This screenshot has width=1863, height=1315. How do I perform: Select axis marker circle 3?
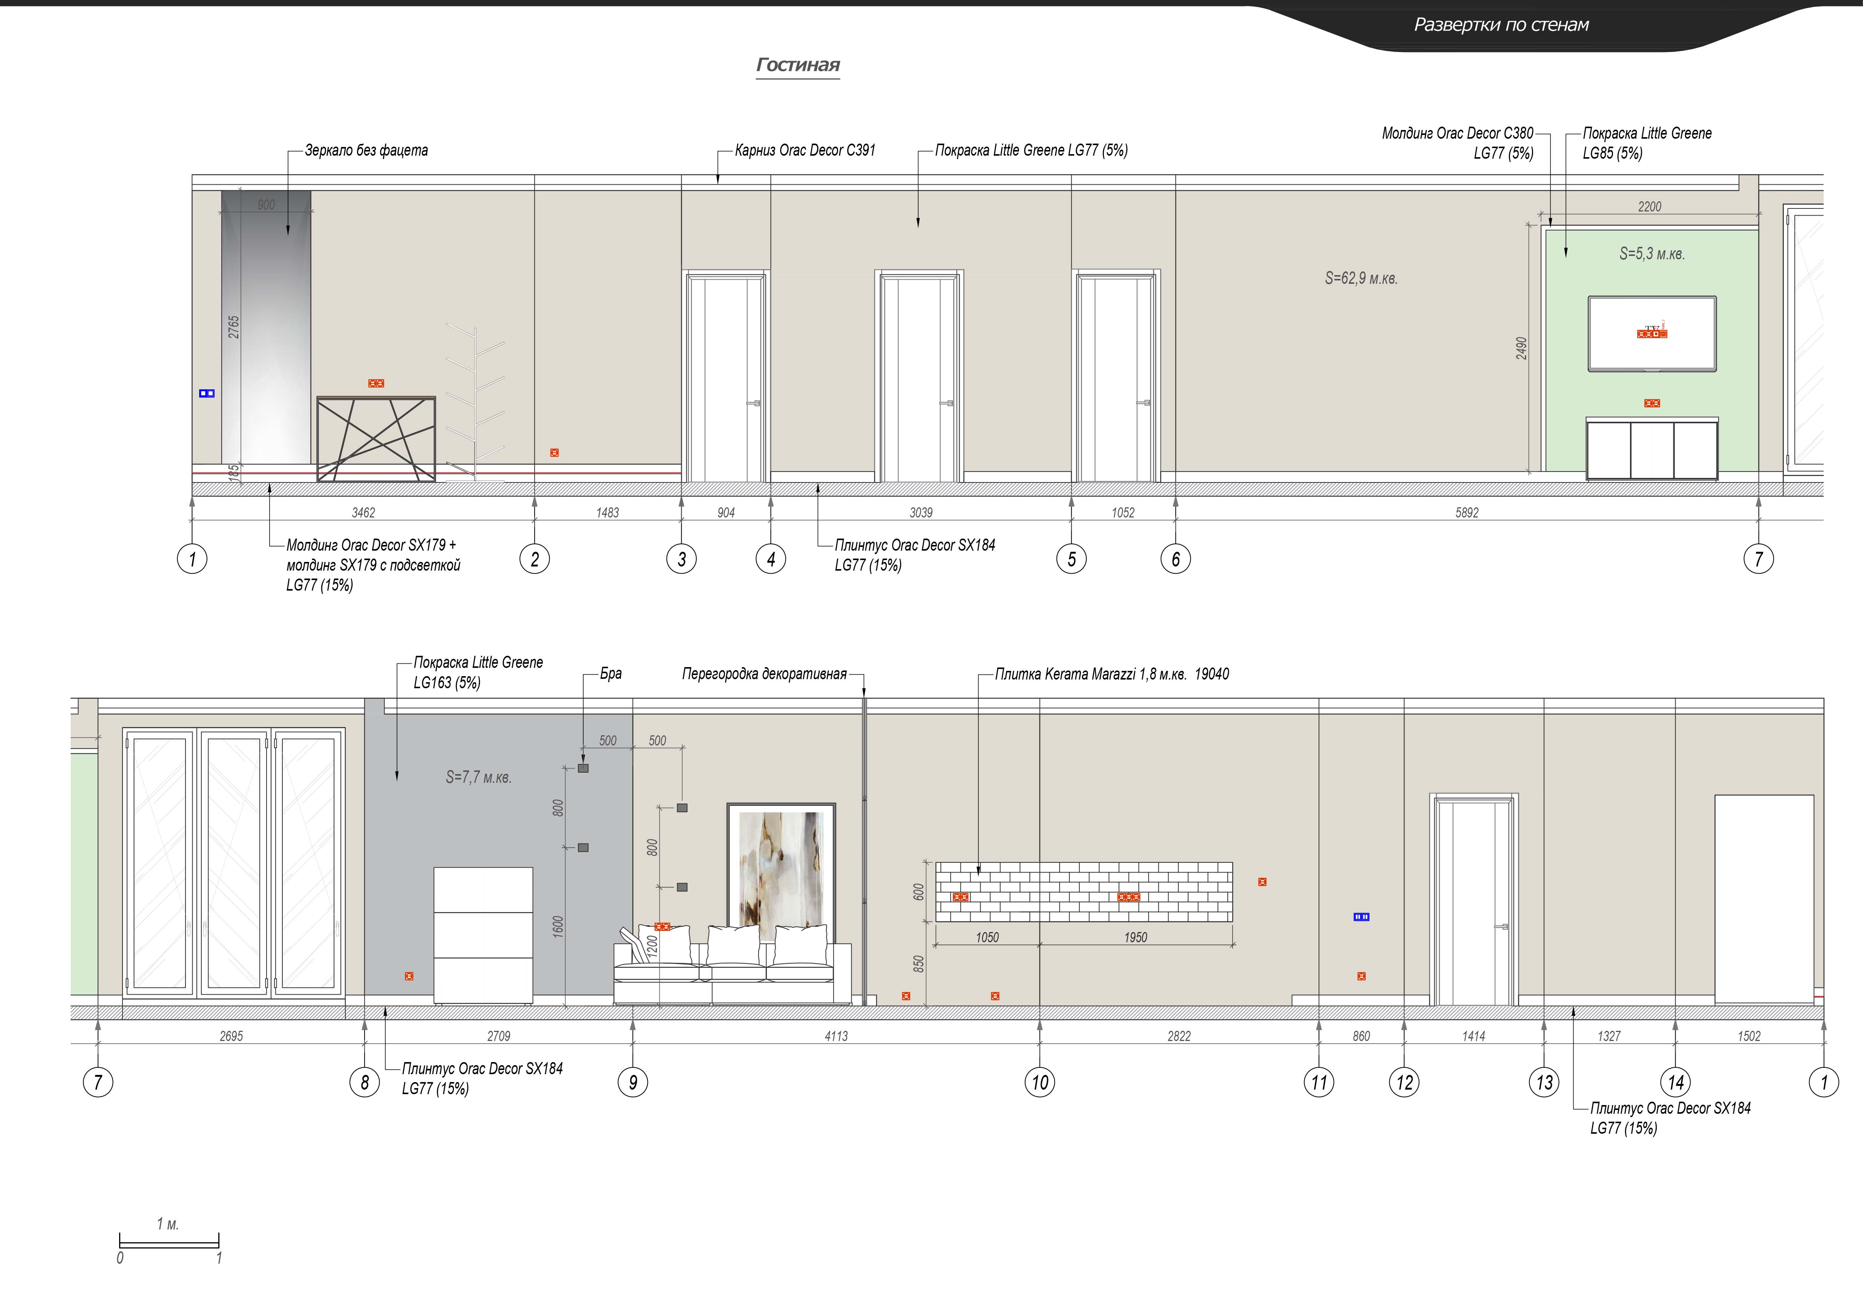point(682,559)
